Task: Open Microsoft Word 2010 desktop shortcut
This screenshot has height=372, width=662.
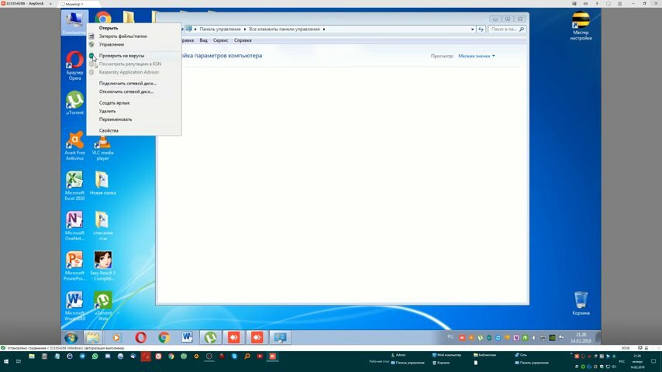Action: [x=74, y=306]
